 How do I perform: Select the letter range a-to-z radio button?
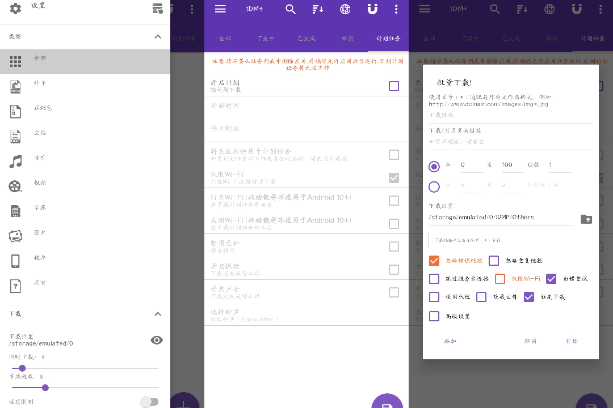[x=434, y=186]
